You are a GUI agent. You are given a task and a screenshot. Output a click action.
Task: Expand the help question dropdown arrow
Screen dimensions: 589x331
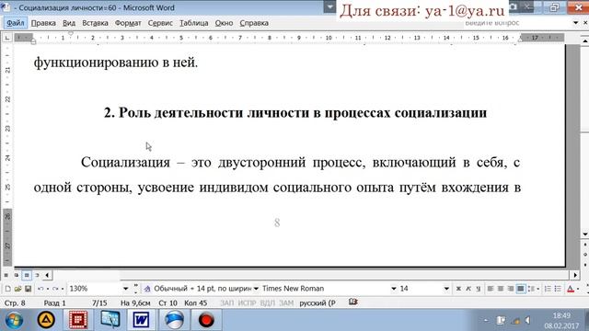point(575,23)
